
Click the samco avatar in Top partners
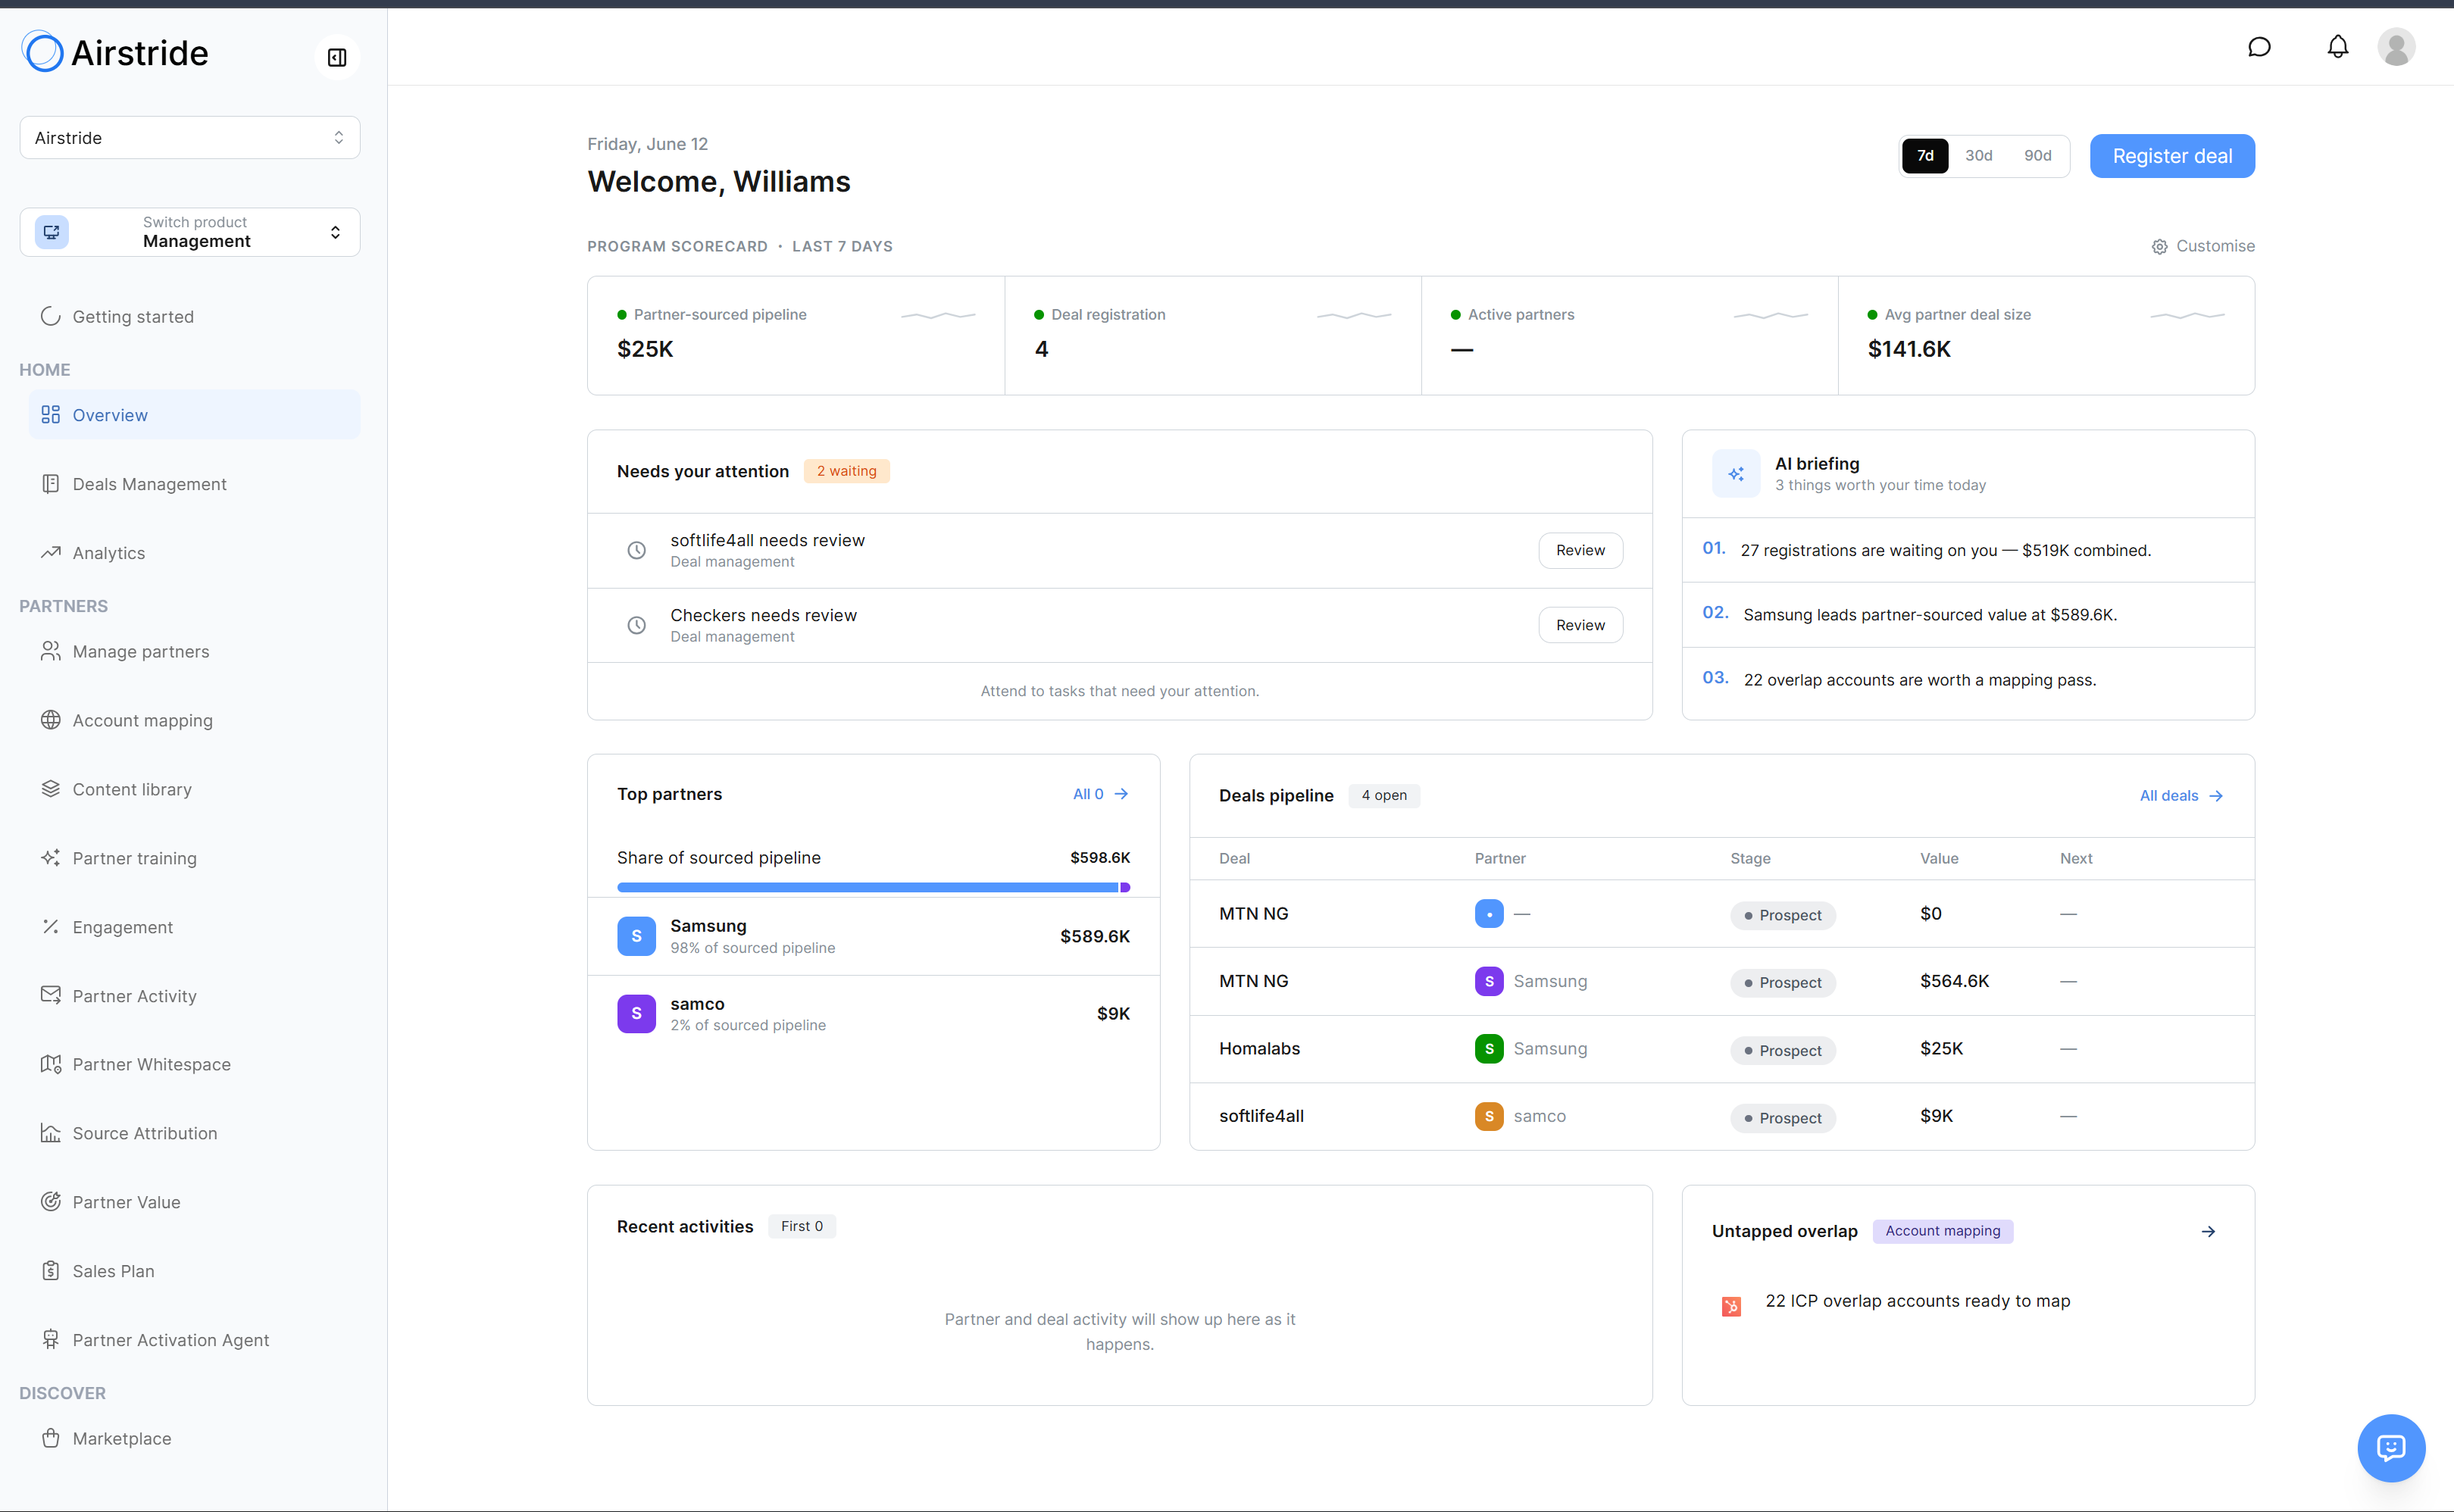click(636, 1013)
